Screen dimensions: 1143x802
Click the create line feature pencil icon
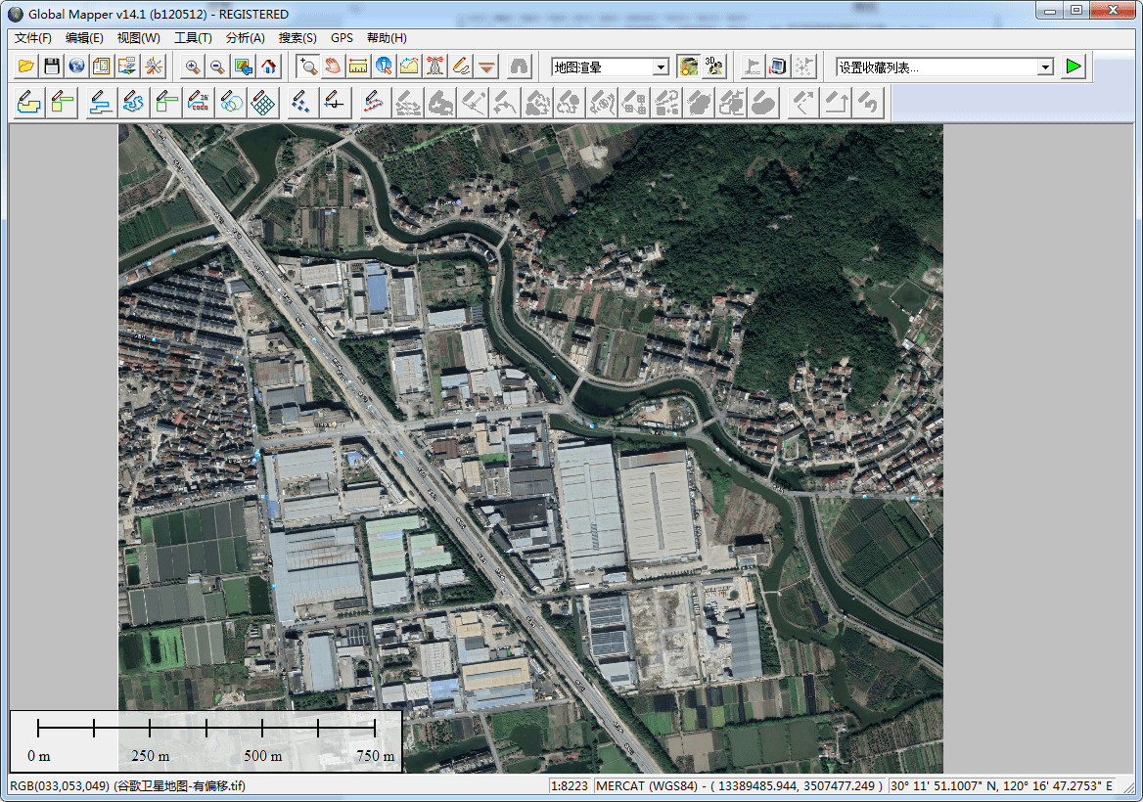[100, 103]
